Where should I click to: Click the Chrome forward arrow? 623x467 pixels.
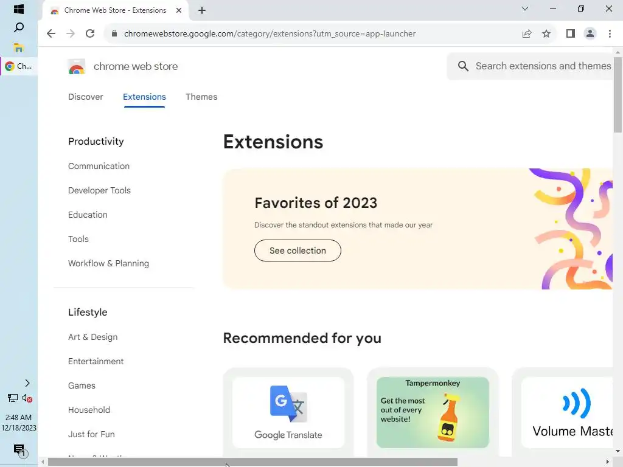click(x=71, y=34)
